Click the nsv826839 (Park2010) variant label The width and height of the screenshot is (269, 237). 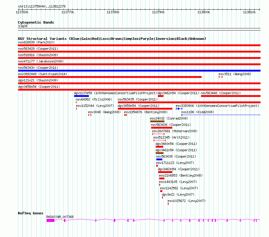(36, 42)
